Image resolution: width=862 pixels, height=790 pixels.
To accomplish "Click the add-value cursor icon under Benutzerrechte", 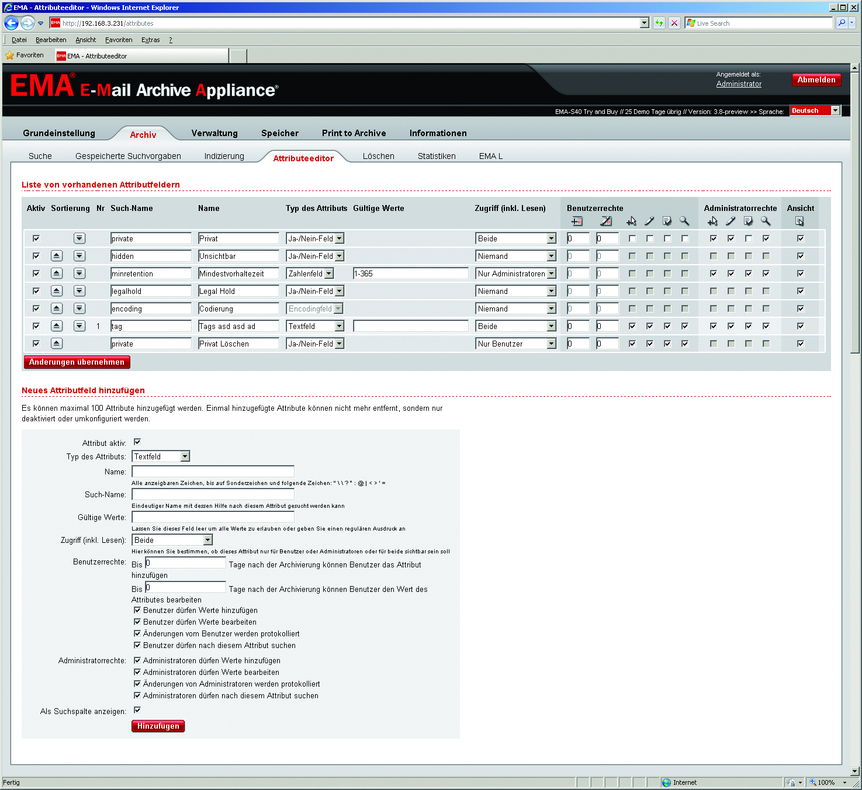I will tap(631, 221).
